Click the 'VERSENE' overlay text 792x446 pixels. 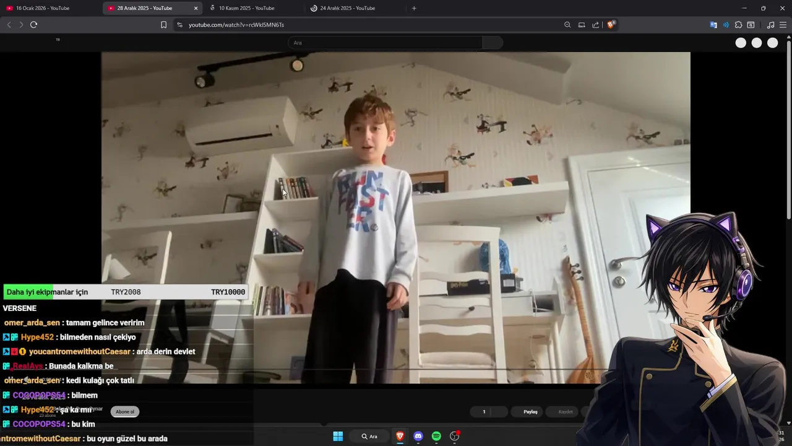tap(20, 308)
